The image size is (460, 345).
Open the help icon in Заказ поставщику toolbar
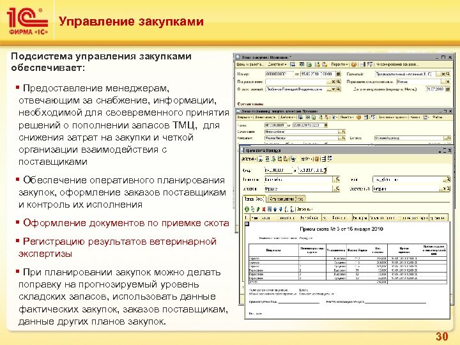(x=359, y=117)
